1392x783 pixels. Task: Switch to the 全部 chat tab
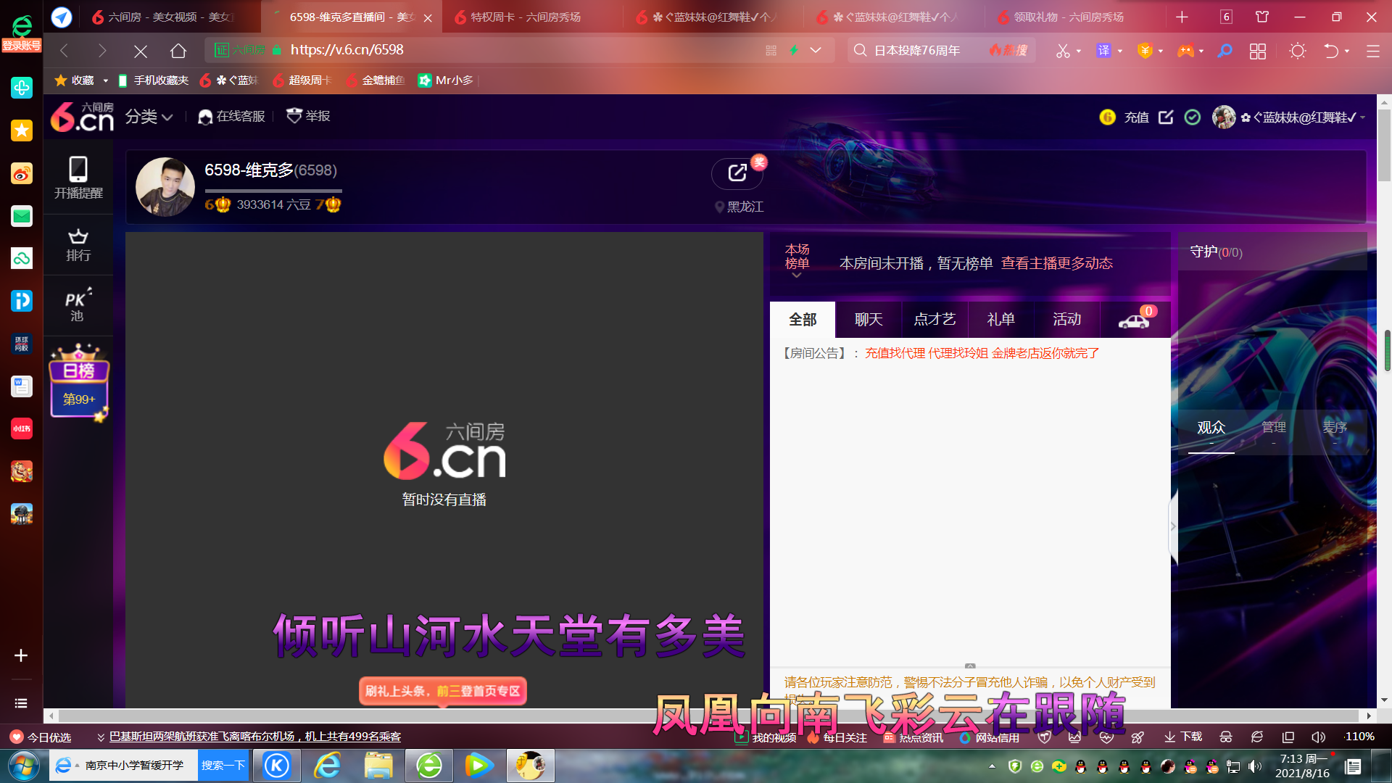pyautogui.click(x=803, y=320)
